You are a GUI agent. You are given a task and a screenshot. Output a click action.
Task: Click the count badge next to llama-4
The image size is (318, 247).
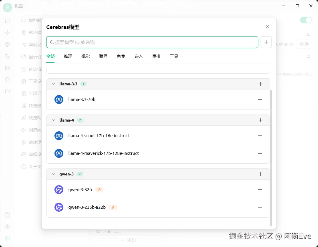[80, 120]
